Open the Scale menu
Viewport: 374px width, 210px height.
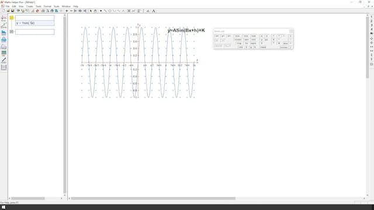(x=57, y=6)
